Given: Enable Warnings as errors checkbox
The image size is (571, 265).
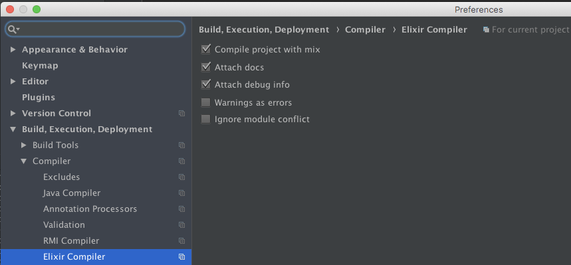Looking at the screenshot, I should point(206,103).
